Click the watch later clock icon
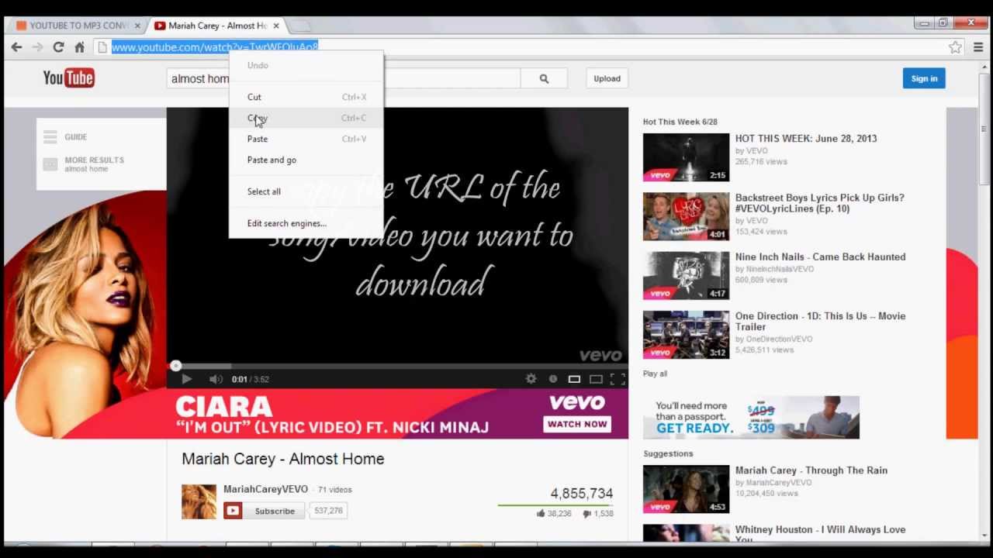The image size is (993, 558). (553, 379)
